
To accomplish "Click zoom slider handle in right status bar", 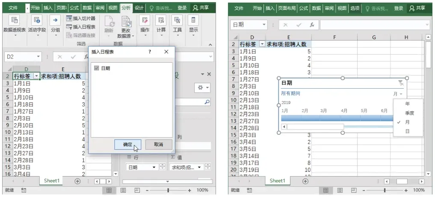I will tap(385, 190).
